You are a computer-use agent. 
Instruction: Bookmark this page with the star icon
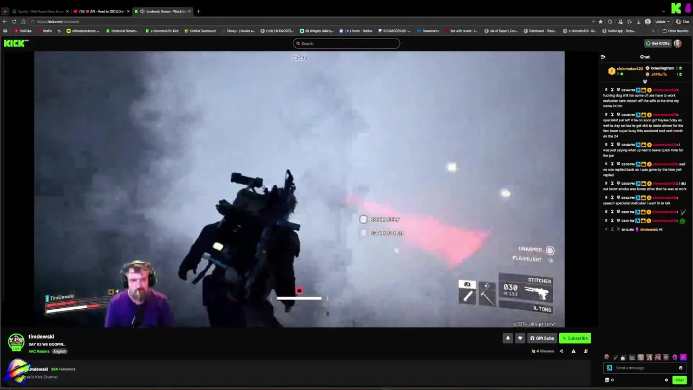[x=600, y=22]
